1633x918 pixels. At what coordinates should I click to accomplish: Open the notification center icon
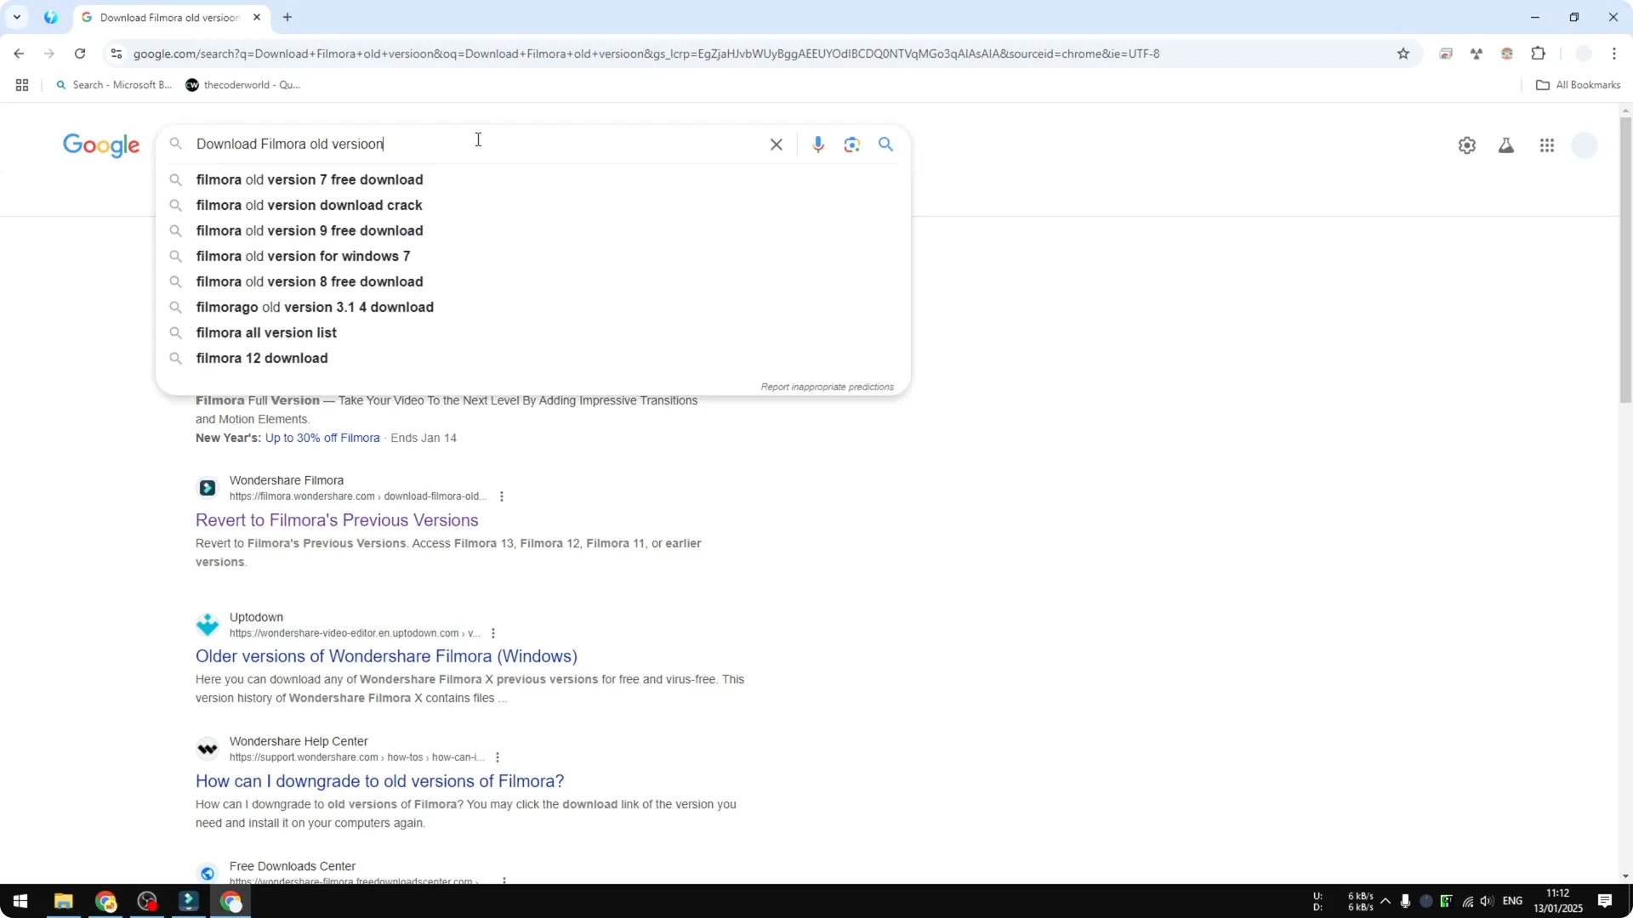click(1604, 901)
